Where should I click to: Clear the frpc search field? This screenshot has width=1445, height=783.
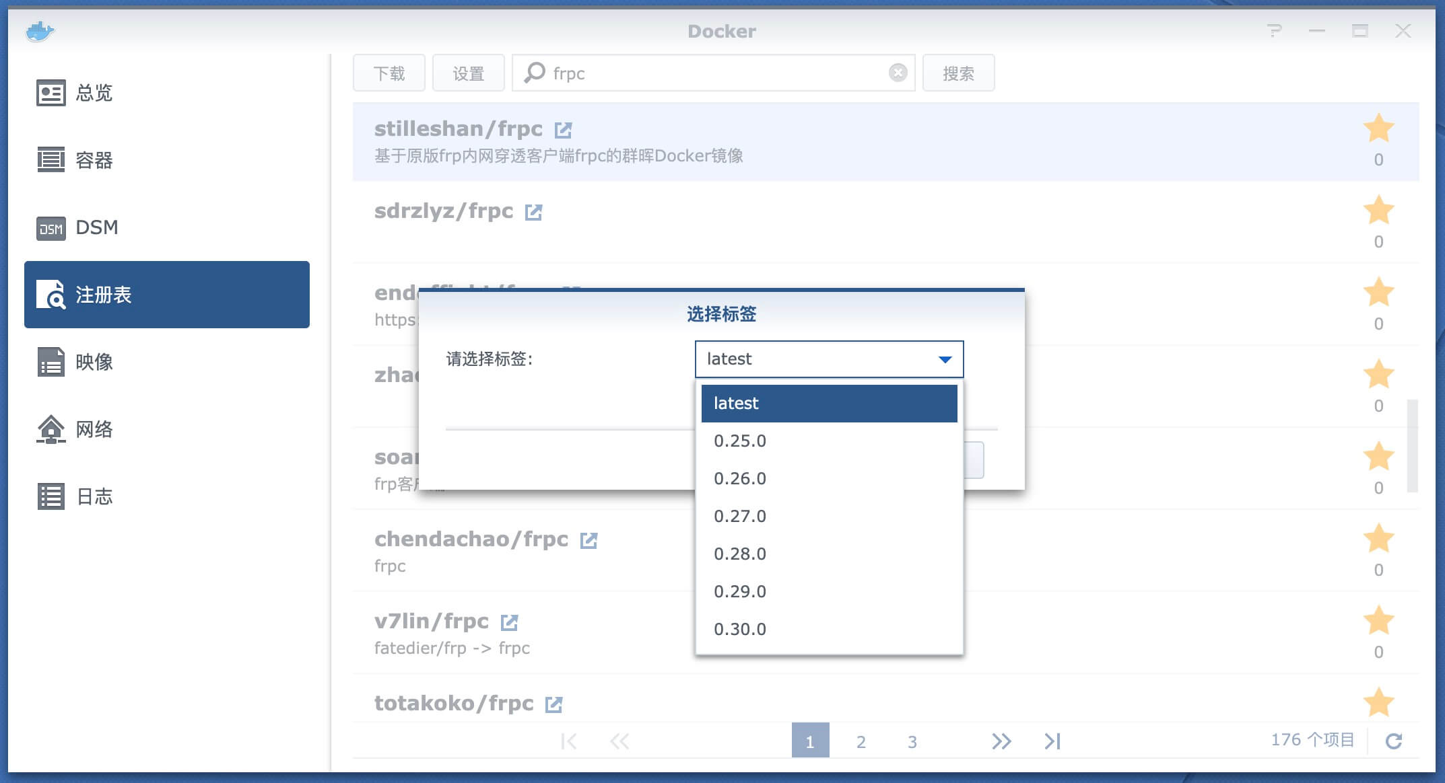coord(898,73)
